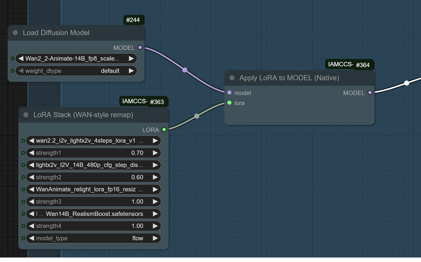Click MODEL output socket on Apply LoRA node
Screen dimensions: 421x262
pyautogui.click(x=370, y=93)
